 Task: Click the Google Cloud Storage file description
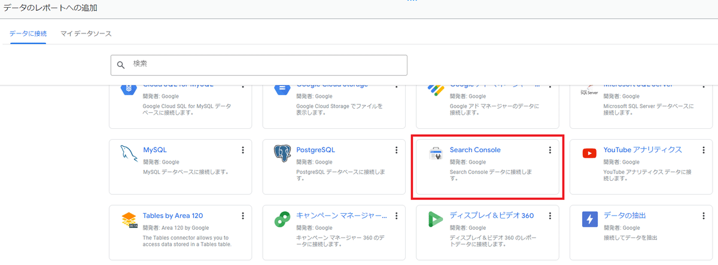(339, 109)
